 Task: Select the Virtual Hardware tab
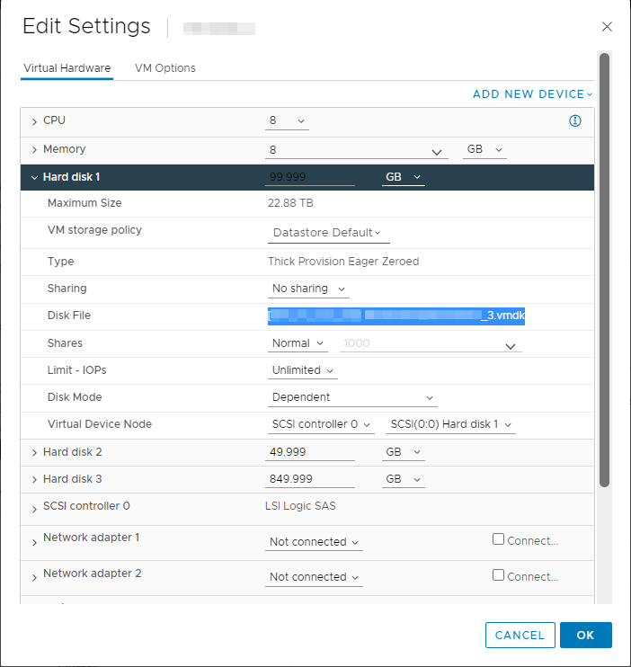pyautogui.click(x=66, y=68)
